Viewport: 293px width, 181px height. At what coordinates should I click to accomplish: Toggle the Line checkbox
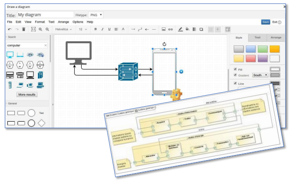pyautogui.click(x=235, y=84)
